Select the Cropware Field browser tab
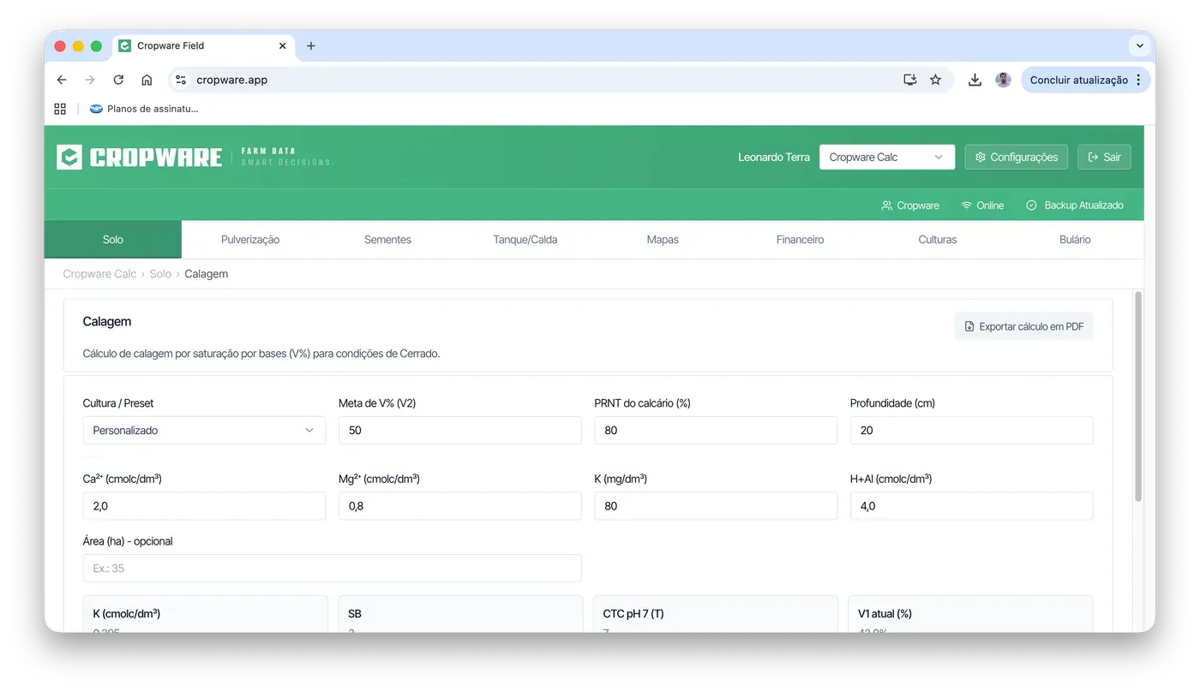Image resolution: width=1200 pixels, height=691 pixels. pyautogui.click(x=204, y=45)
